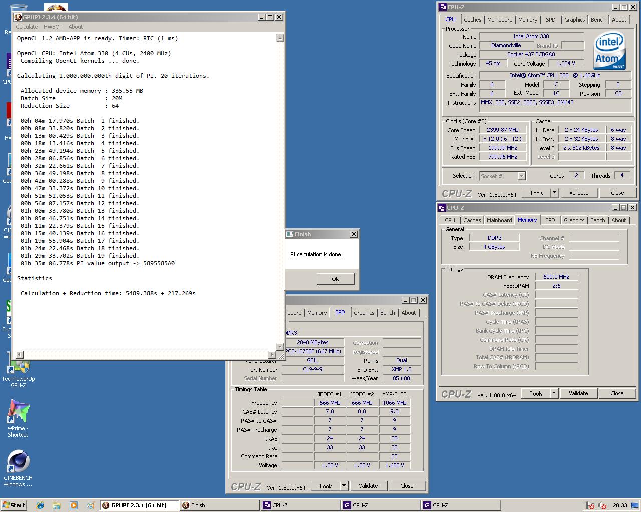
Task: Expand Tools dropdown arrow in CPU-Z CPU window
Action: pyautogui.click(x=554, y=193)
